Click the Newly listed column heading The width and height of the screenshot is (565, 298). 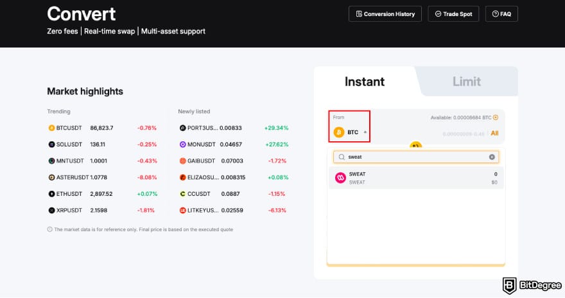[194, 111]
